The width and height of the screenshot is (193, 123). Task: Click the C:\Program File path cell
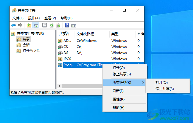(89, 65)
